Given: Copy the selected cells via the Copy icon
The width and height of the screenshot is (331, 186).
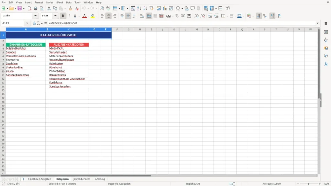Looking at the screenshot, I should tap(55, 8).
